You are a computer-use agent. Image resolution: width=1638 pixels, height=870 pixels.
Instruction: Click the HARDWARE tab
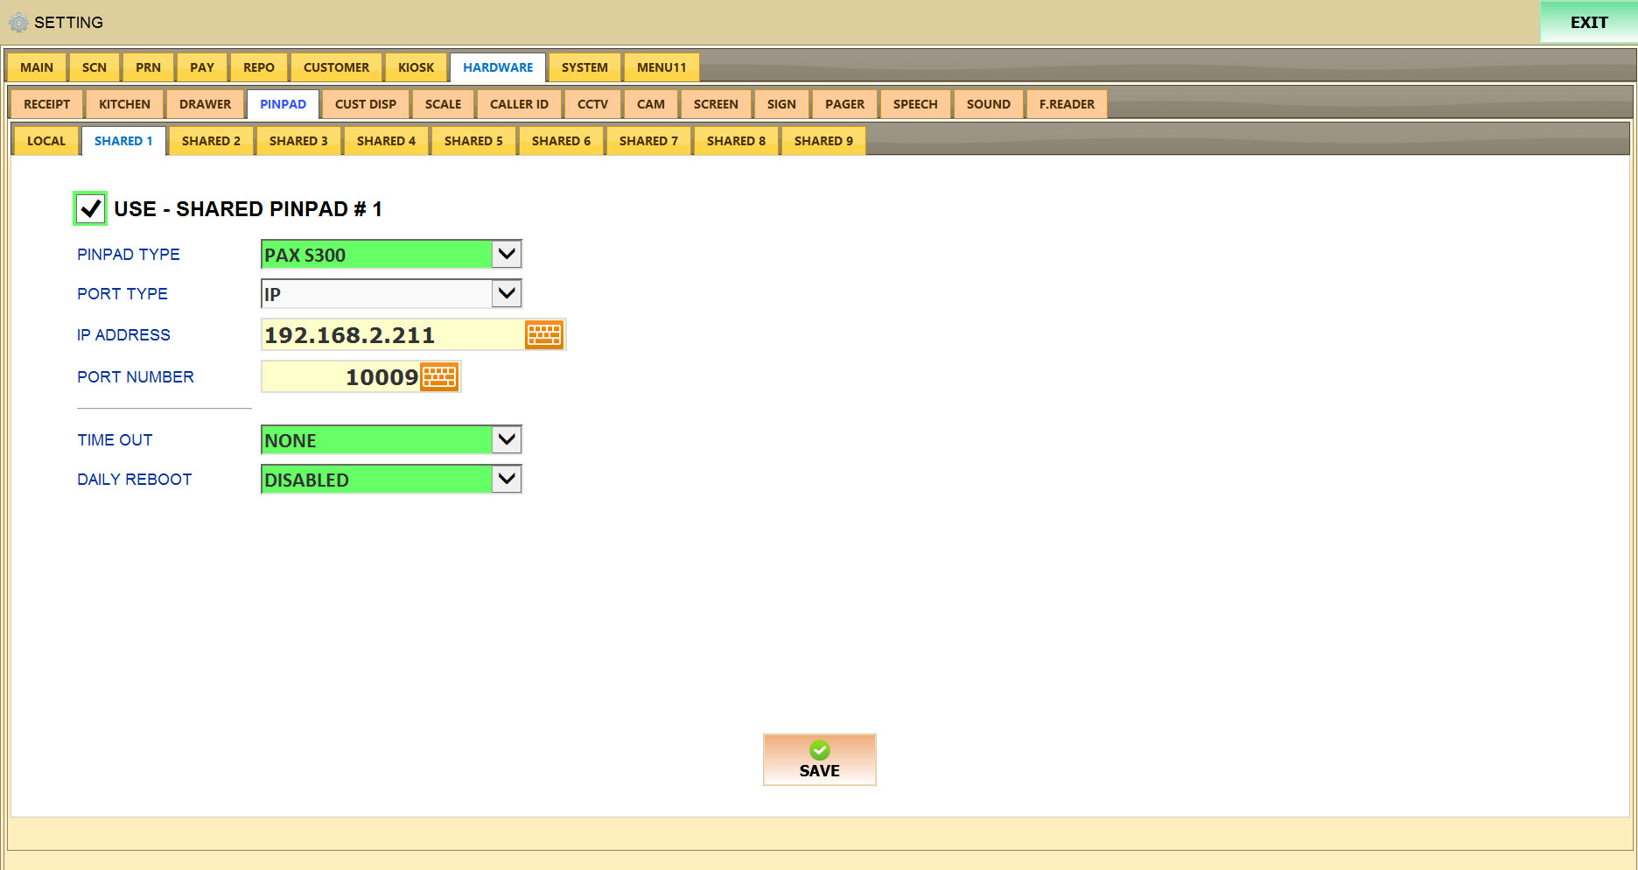click(498, 67)
